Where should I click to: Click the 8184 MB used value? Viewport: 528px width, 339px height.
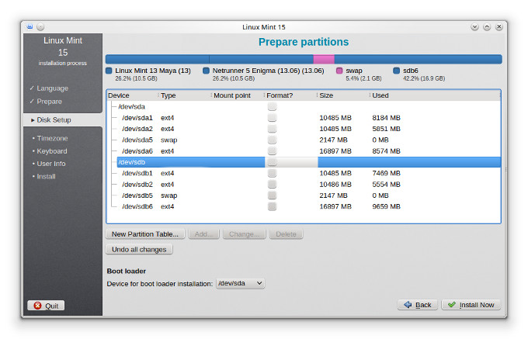point(386,118)
